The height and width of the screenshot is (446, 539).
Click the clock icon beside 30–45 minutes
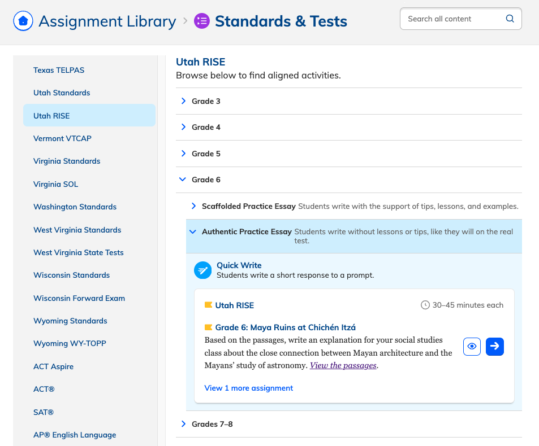pyautogui.click(x=425, y=305)
